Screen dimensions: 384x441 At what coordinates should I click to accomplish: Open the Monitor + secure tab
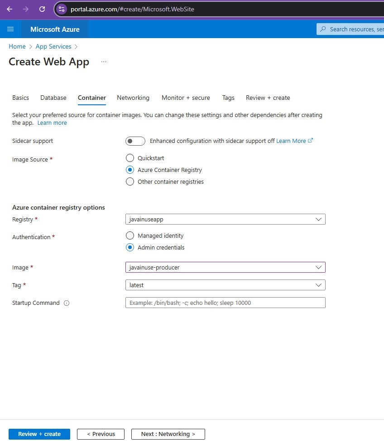[186, 98]
